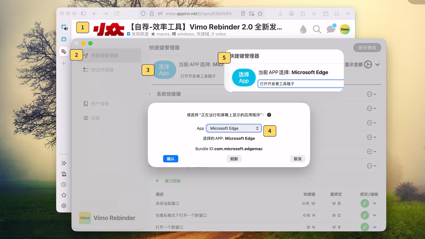This screenshot has width=425, height=239.
Task: Open history clock icon in browser sidebar
Action: pos(64,185)
